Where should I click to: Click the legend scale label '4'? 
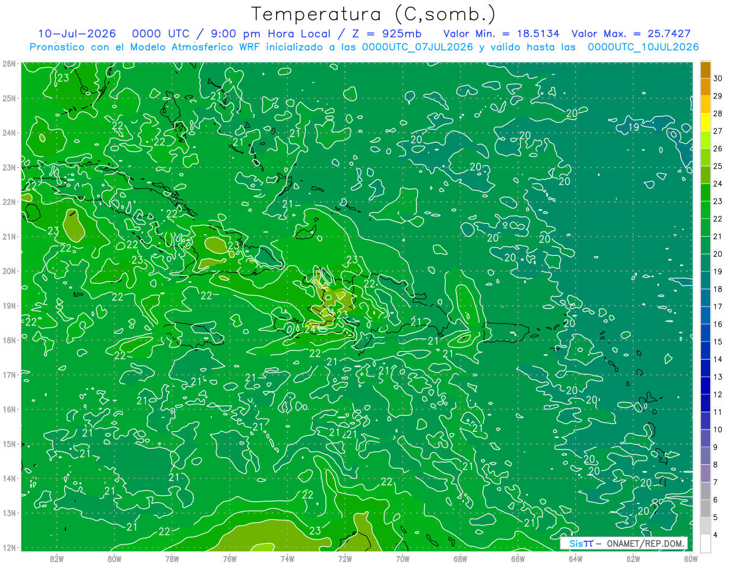[x=716, y=535]
